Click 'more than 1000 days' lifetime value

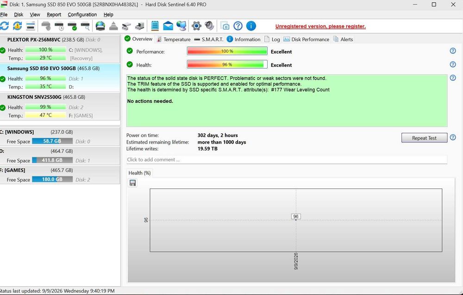222,142
